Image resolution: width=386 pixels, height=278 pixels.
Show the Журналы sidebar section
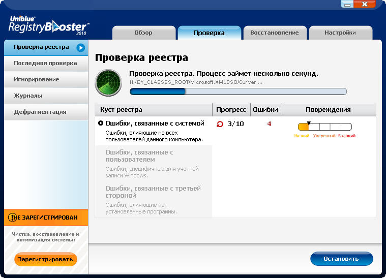click(46, 96)
